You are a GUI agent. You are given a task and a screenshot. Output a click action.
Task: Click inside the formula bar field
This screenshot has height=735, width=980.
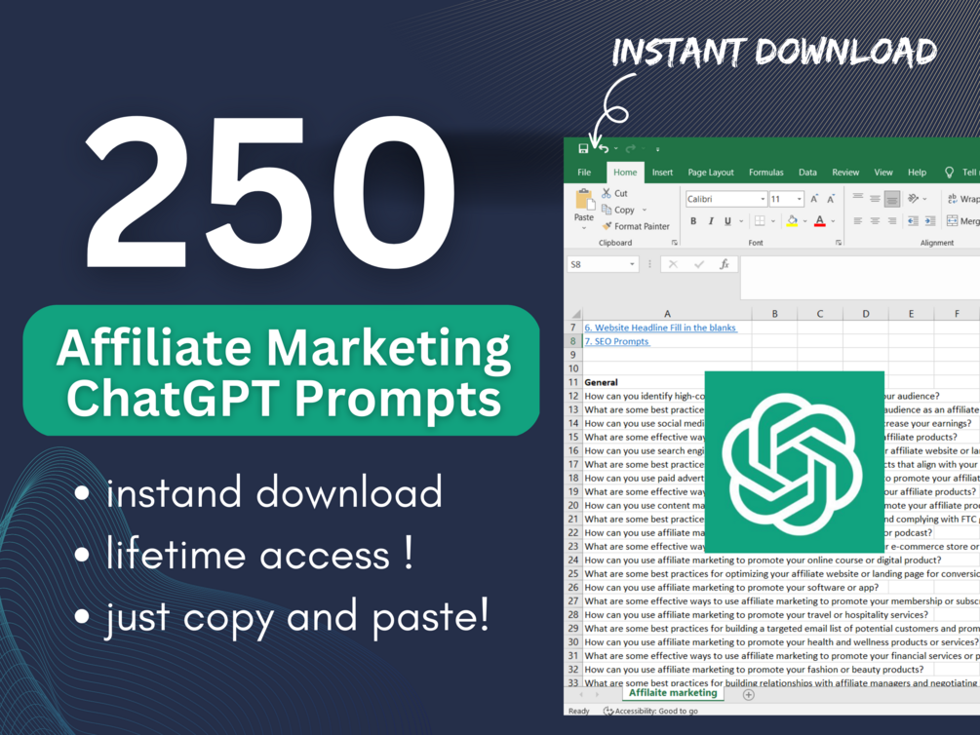pos(860,278)
